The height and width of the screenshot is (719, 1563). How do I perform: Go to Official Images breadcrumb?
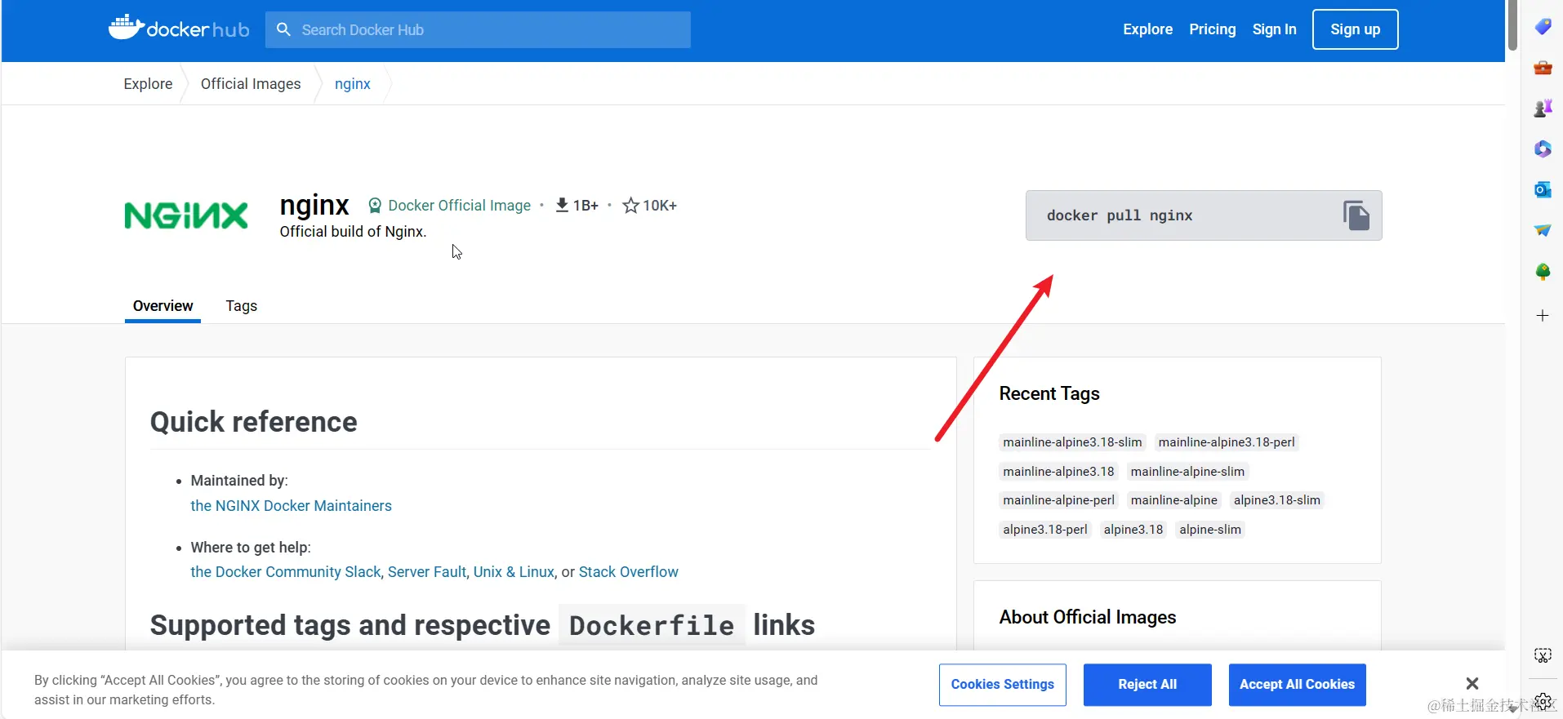(251, 84)
